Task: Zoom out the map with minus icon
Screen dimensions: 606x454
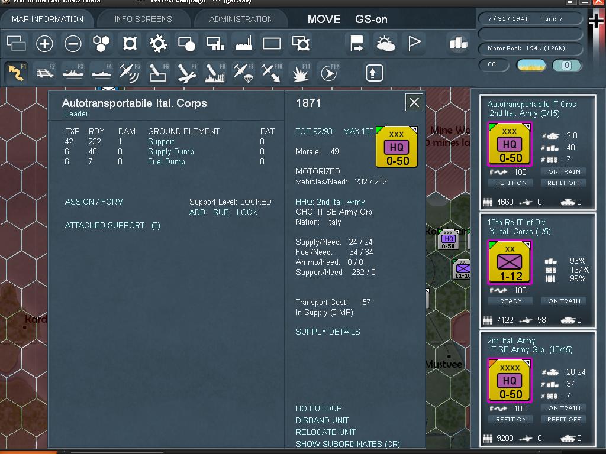Action: 73,43
